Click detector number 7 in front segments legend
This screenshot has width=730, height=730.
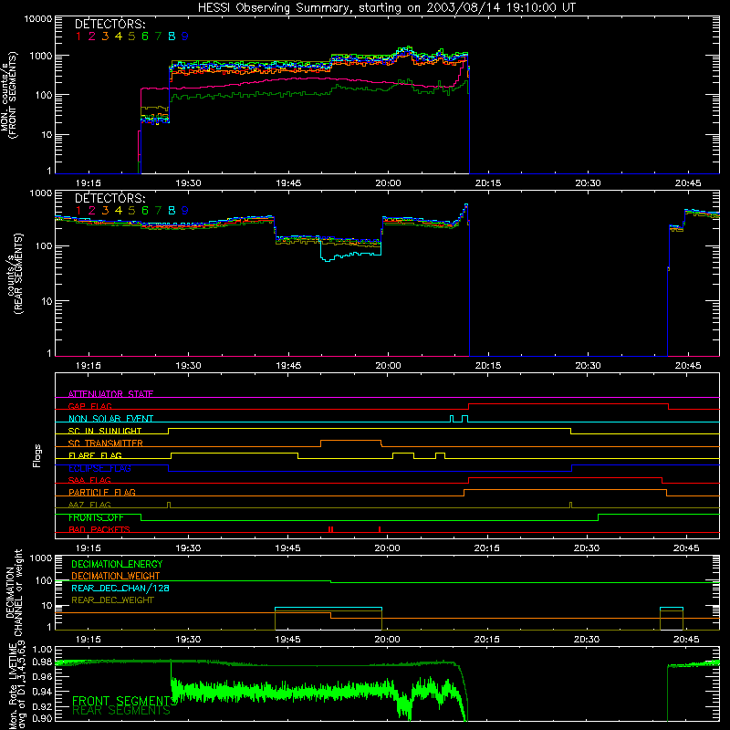click(x=158, y=36)
